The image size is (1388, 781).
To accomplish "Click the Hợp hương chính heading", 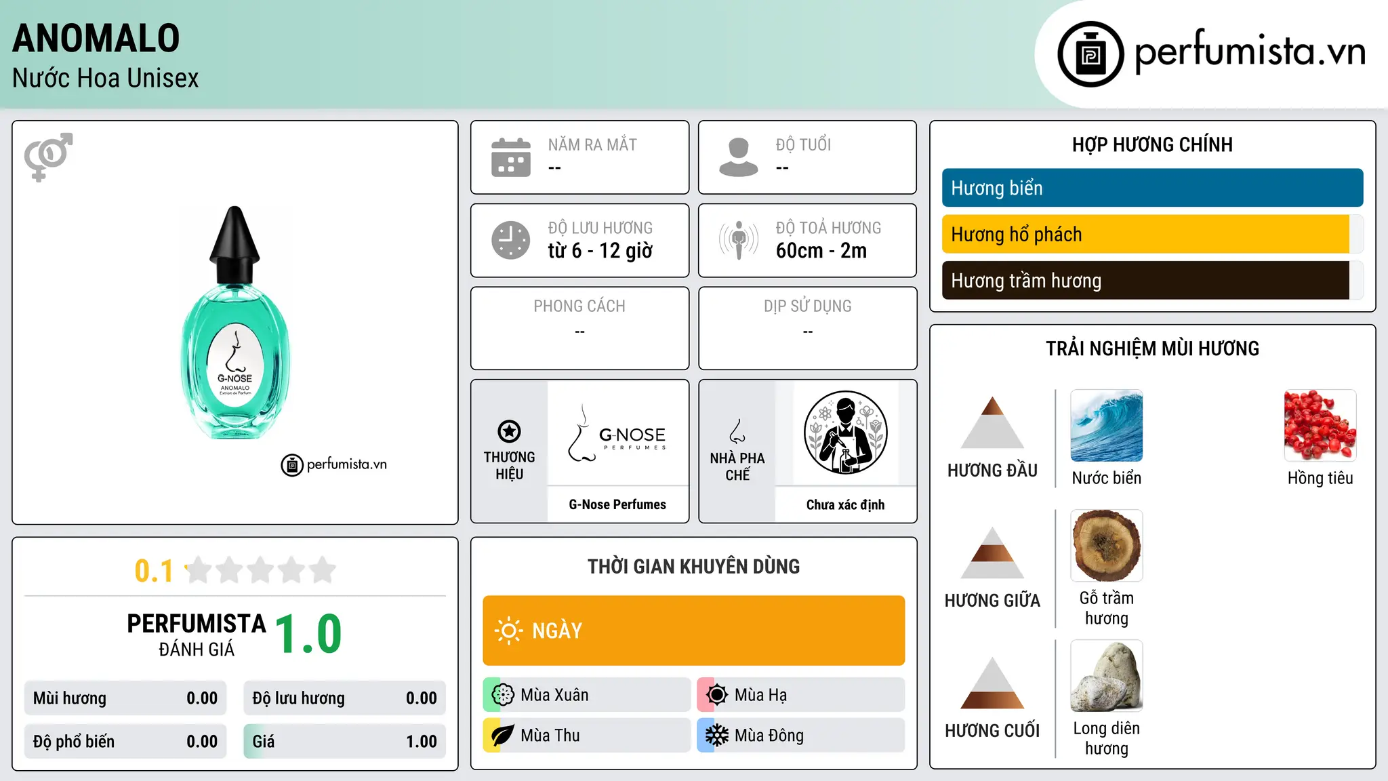I will point(1152,144).
